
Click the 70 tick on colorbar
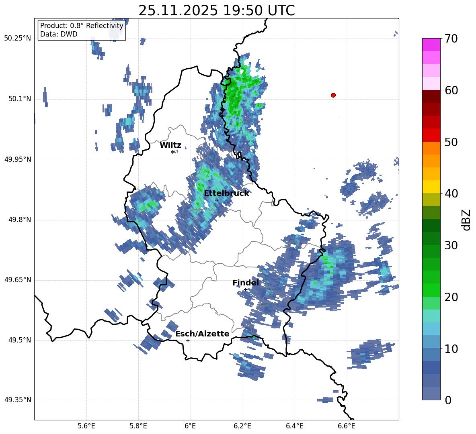(x=451, y=39)
